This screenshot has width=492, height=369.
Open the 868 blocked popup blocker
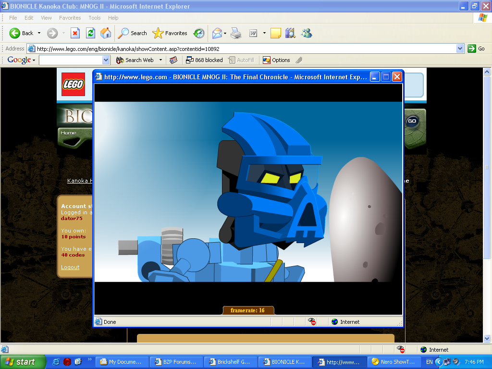pyautogui.click(x=204, y=60)
